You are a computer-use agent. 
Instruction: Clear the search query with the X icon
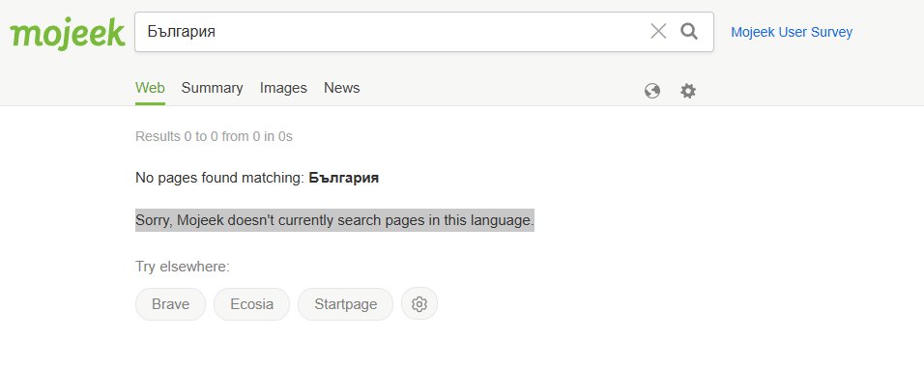pos(658,31)
